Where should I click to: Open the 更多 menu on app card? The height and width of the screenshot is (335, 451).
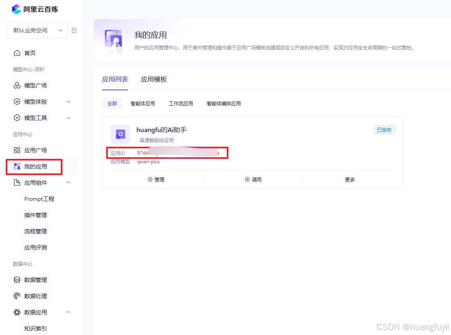click(x=350, y=179)
